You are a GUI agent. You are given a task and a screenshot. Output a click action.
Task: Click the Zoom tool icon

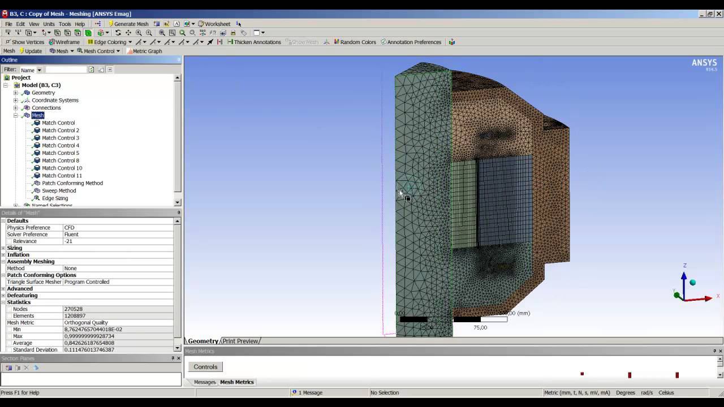click(139, 33)
